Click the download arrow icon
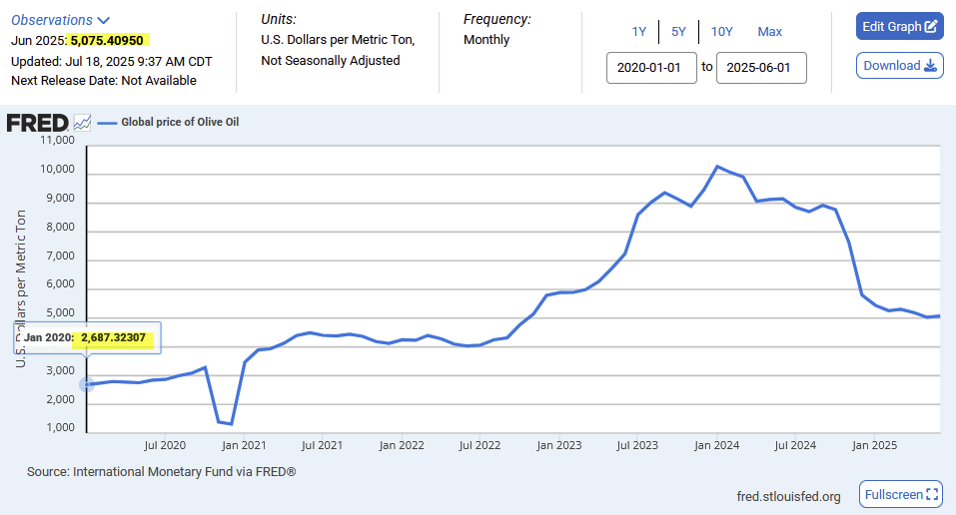This screenshot has height=515, width=956. coord(930,66)
